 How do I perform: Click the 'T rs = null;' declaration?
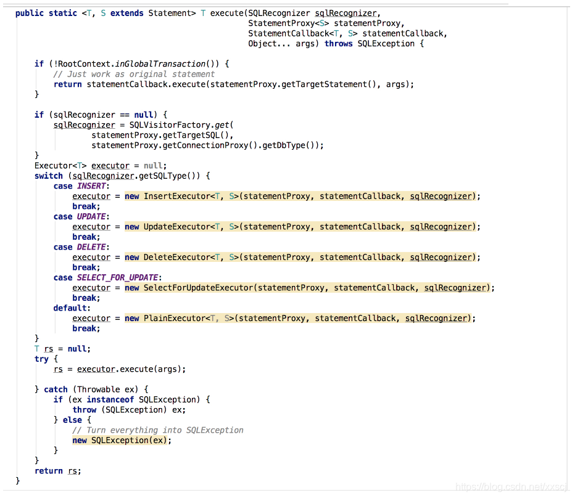[x=63, y=349]
